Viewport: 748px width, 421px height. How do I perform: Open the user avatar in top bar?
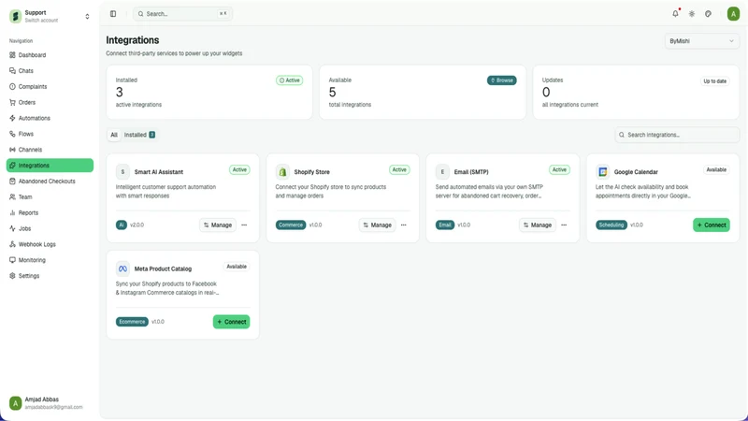(733, 14)
